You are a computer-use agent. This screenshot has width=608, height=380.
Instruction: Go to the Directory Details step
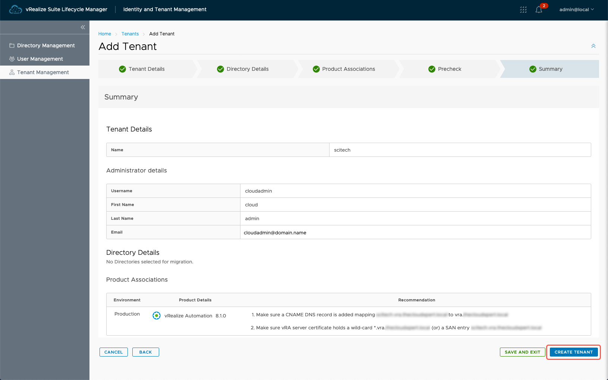point(247,69)
